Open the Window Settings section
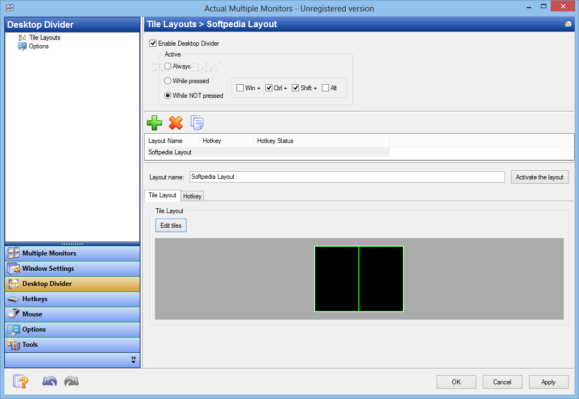This screenshot has height=399, width=579. [72, 269]
